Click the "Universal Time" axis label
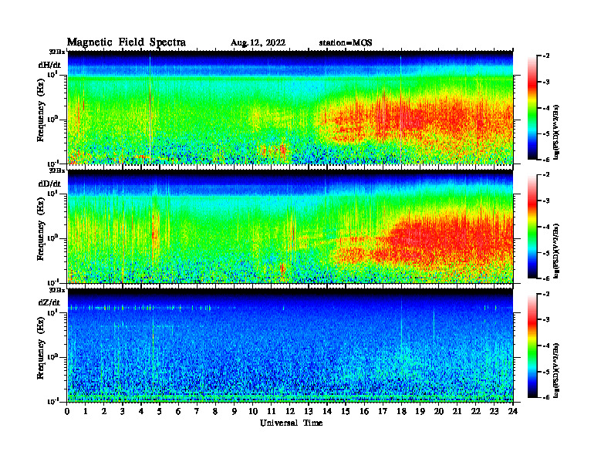The image size is (611, 472). 291,423
